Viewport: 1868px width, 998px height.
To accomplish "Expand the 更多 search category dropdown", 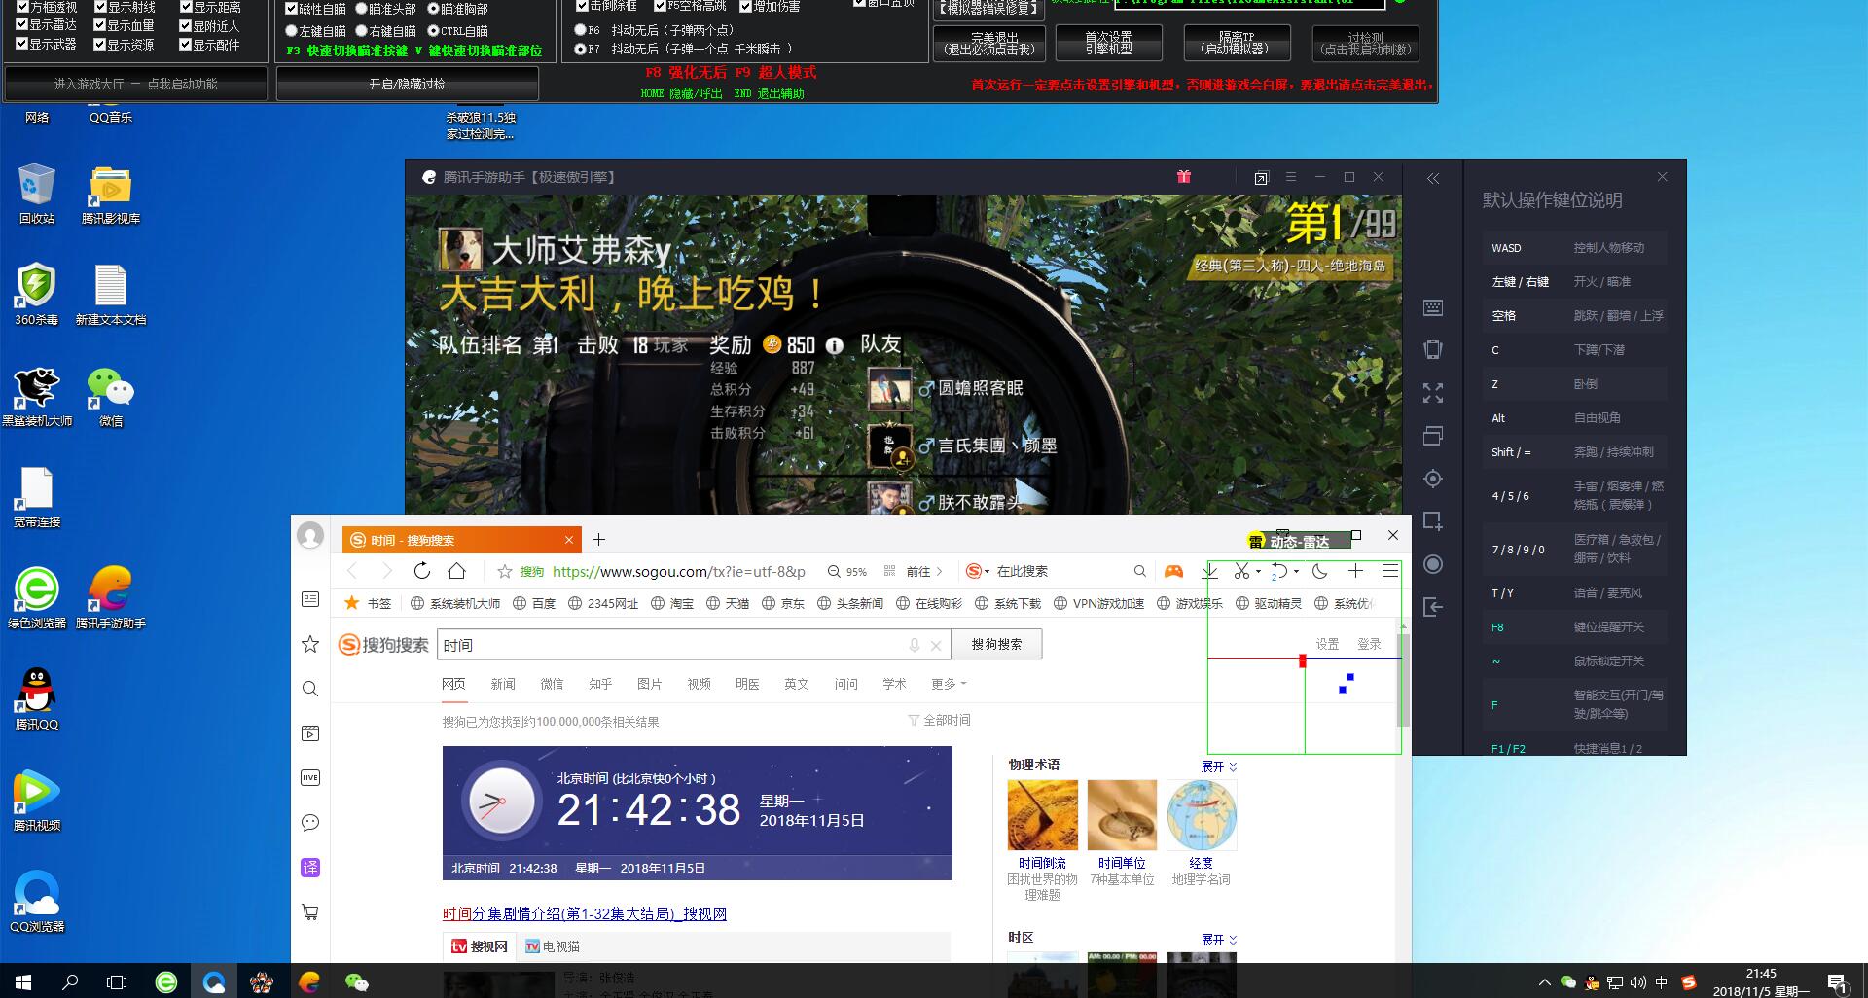I will tap(948, 684).
